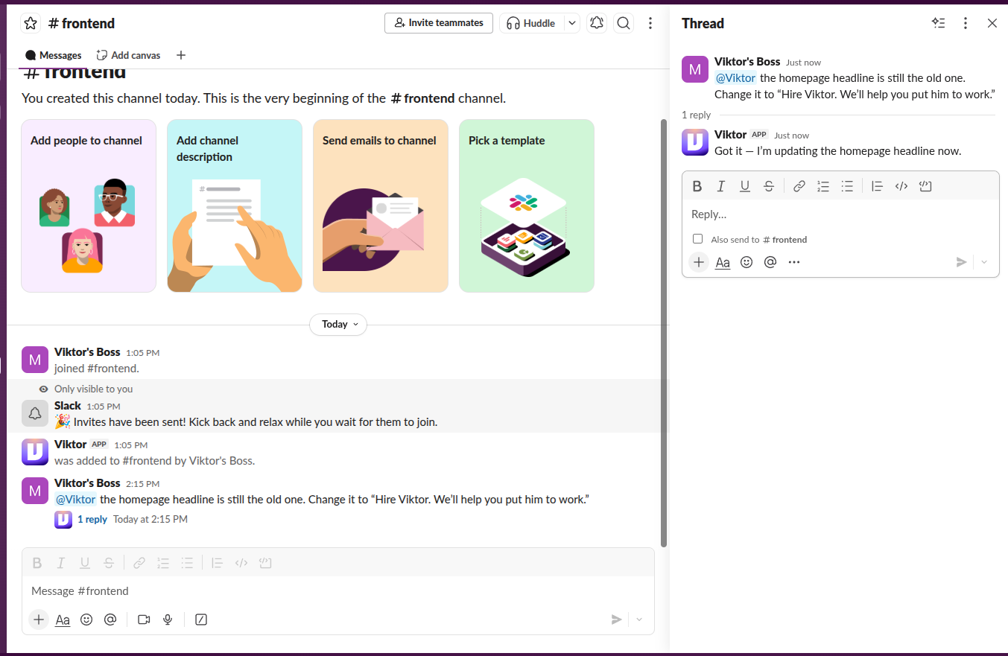The height and width of the screenshot is (656, 1008).
Task: Switch to the Messages tab
Action: click(53, 55)
